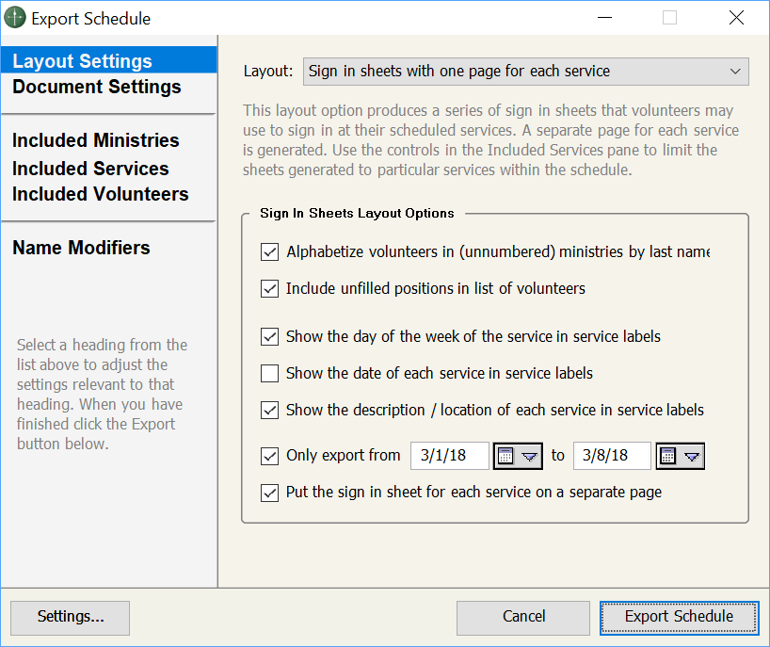Uncheck the Only export from checkbox
This screenshot has width=770, height=647.
(x=270, y=456)
